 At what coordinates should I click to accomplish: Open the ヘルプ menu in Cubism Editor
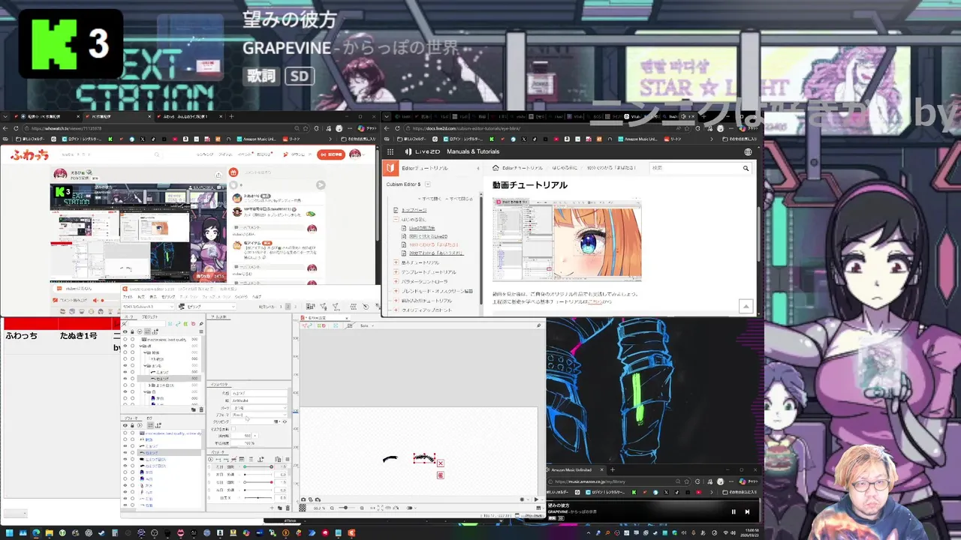(257, 297)
